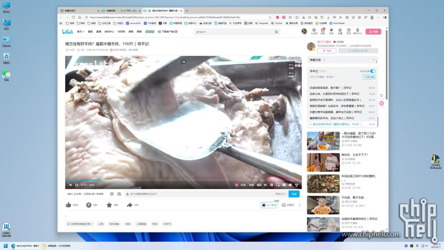Viewport: 444px width, 250px height.
Task: Open thumbnail of 刚出来，又走不了了 video
Action: click(323, 162)
